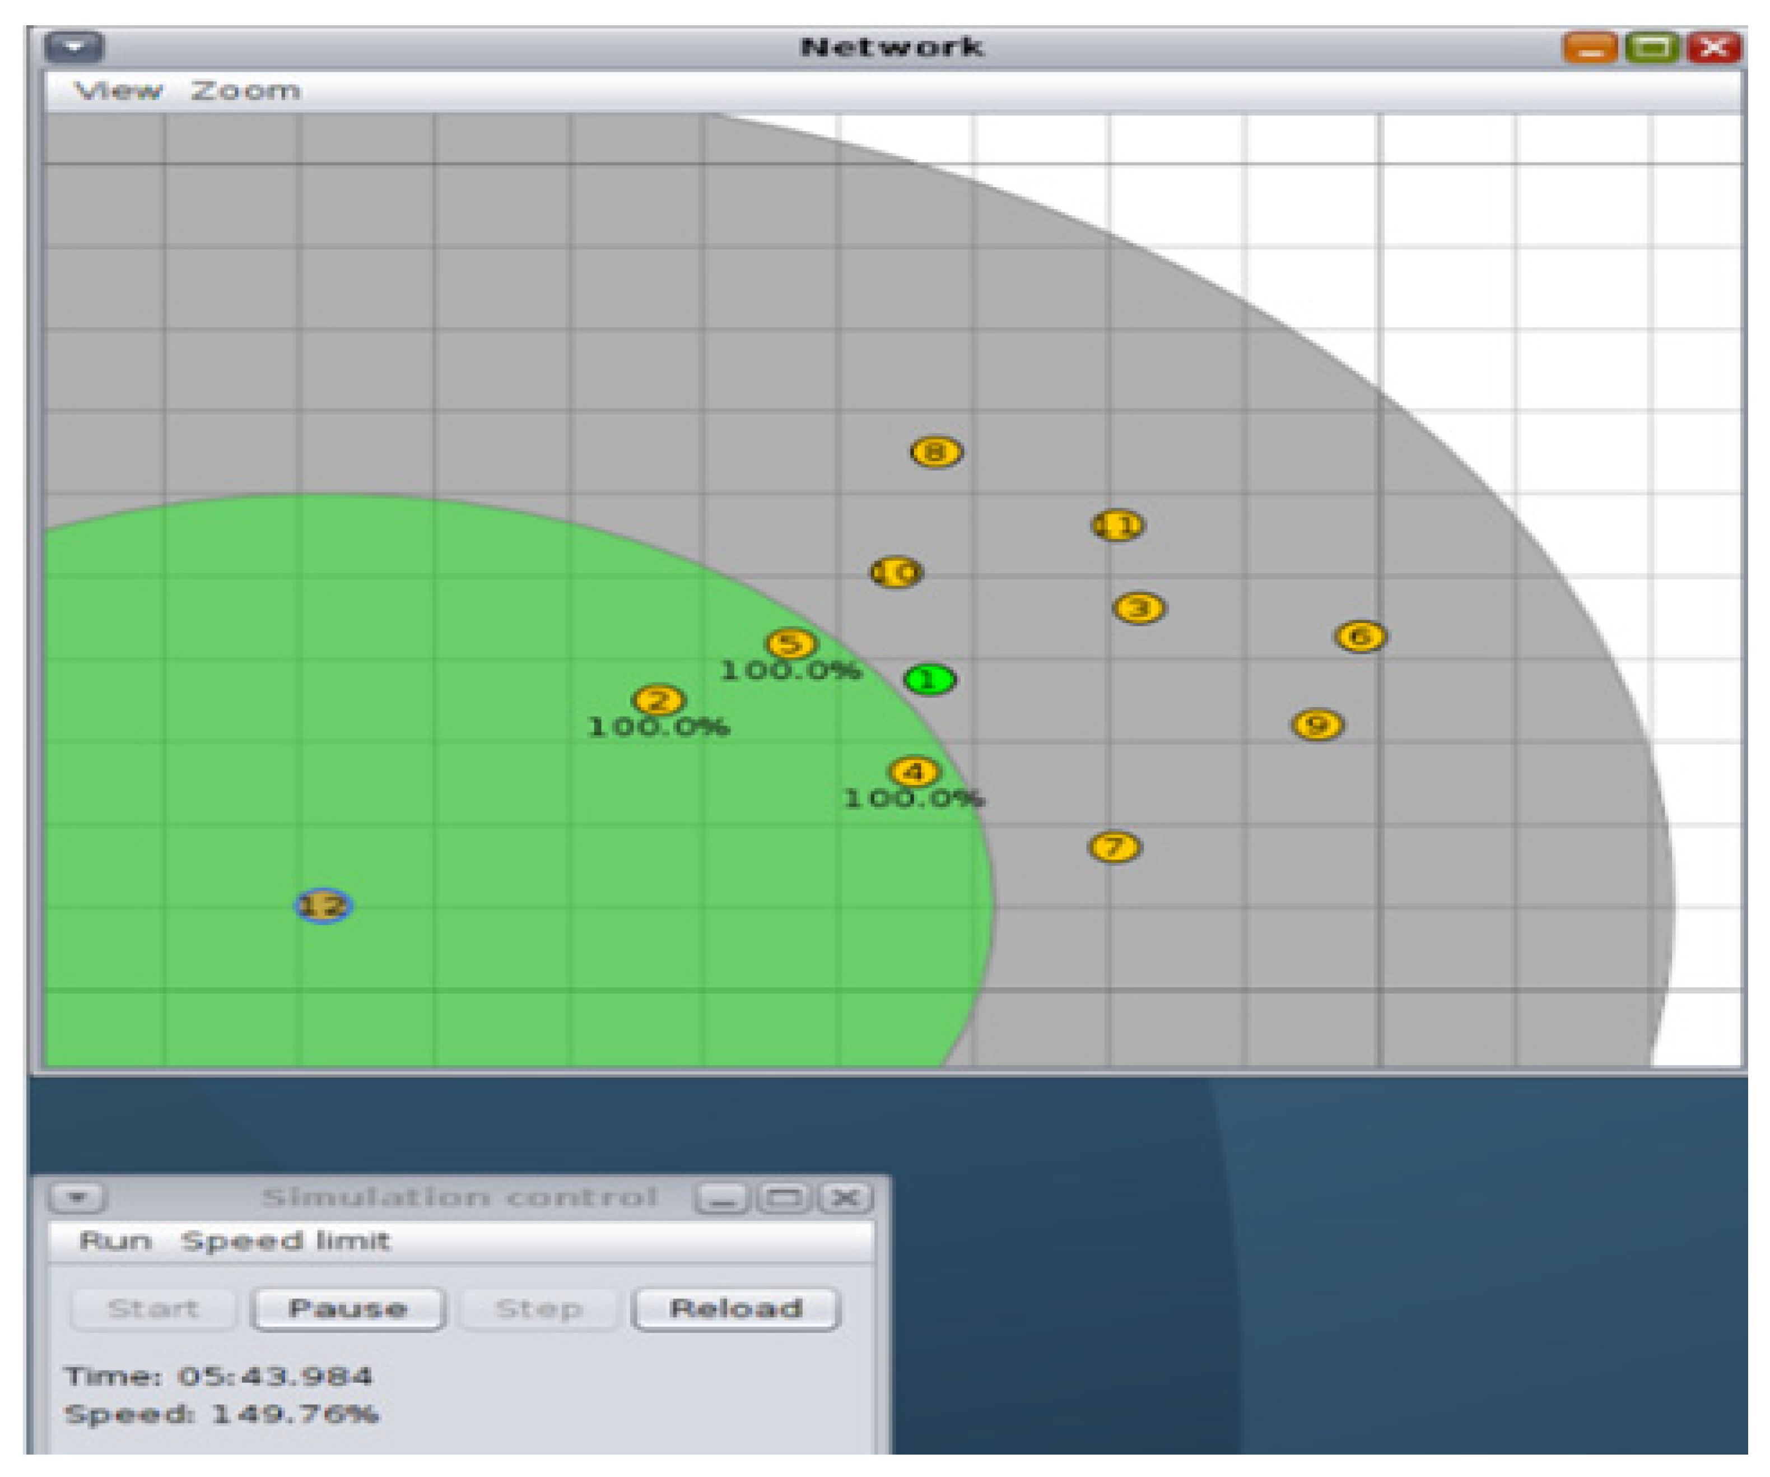Click mote node 10

(x=896, y=573)
